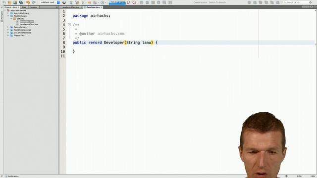Close the JavaRecordTest.java editor tab
Viewport: 317px width, 178px height.
pyautogui.click(x=81, y=7)
